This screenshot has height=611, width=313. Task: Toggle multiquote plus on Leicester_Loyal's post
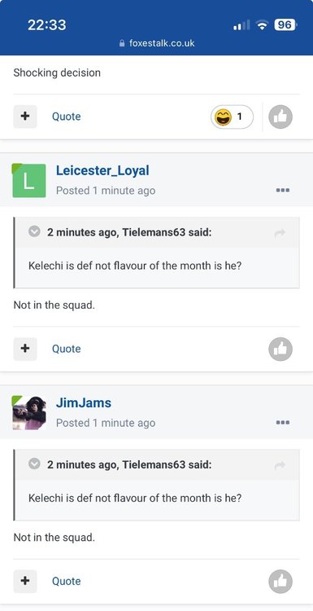[25, 349]
